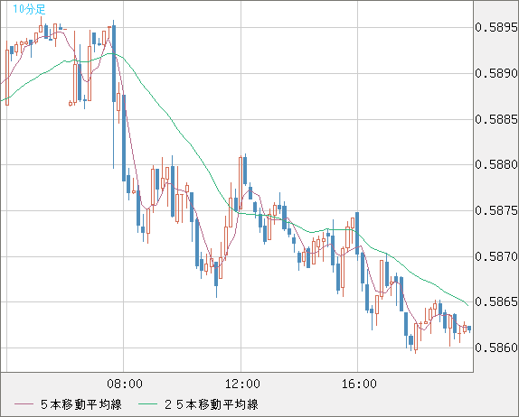Click the 10分足 timeframe label
The image size is (519, 417).
click(x=29, y=9)
